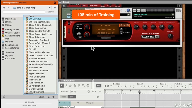Click the save patch icon on amp
192x108 pixels.
point(127,25)
